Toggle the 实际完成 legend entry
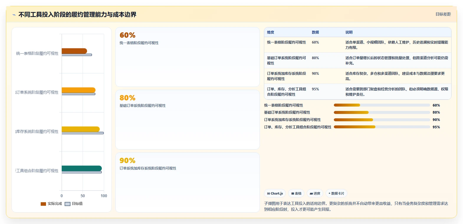 point(51,204)
